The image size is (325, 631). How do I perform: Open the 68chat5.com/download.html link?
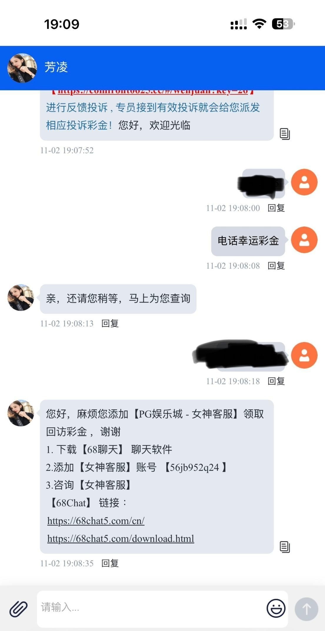[x=121, y=538]
